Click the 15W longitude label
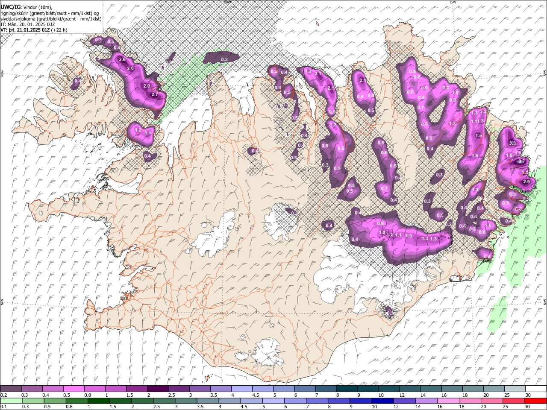 (452, 2)
